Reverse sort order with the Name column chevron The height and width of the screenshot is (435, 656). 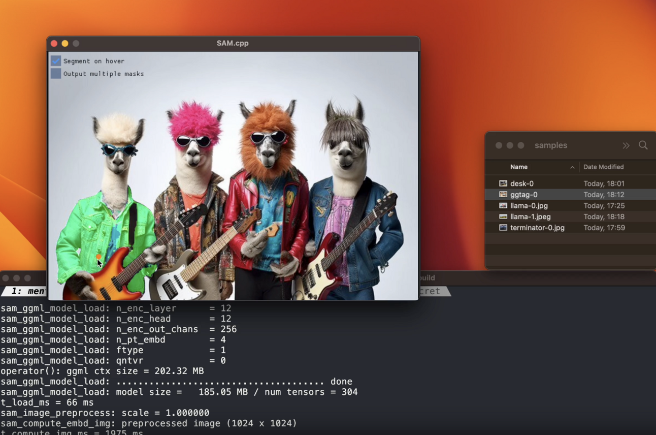572,167
